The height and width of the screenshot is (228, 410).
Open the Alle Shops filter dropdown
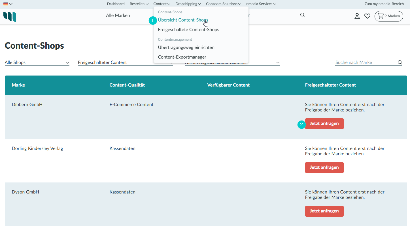[x=37, y=63]
